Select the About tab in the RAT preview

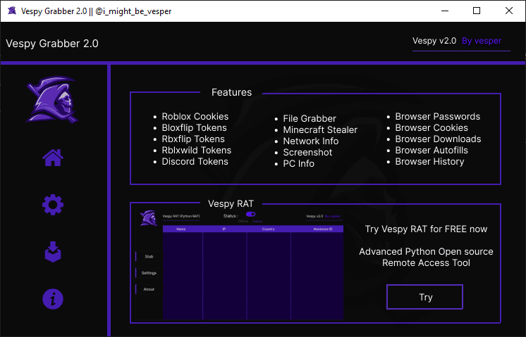tap(149, 289)
